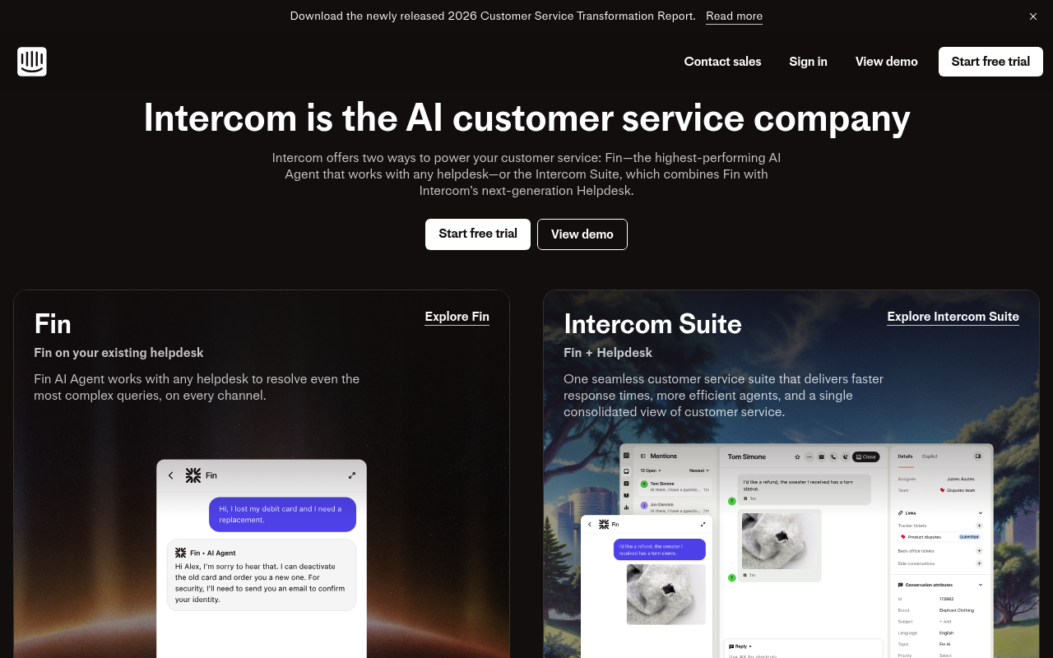Select the Details tab

click(x=905, y=456)
